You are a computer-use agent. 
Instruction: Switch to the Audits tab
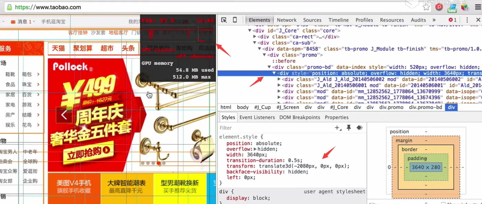point(418,20)
